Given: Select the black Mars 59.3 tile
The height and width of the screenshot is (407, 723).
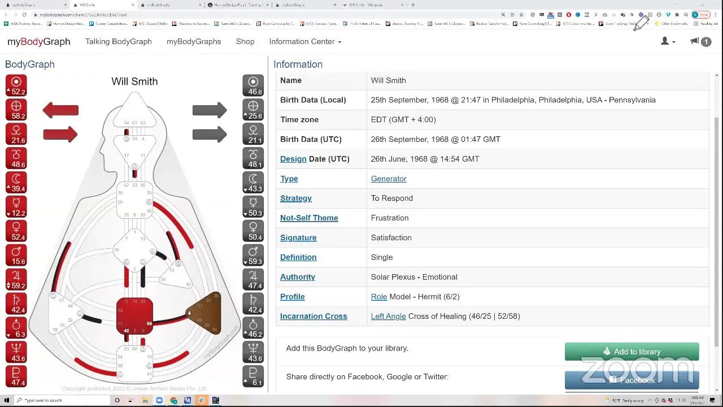Looking at the screenshot, I should pos(253,256).
